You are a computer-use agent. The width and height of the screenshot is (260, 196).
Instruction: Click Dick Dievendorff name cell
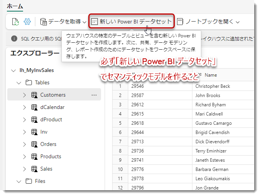pyautogui.click(x=223, y=141)
